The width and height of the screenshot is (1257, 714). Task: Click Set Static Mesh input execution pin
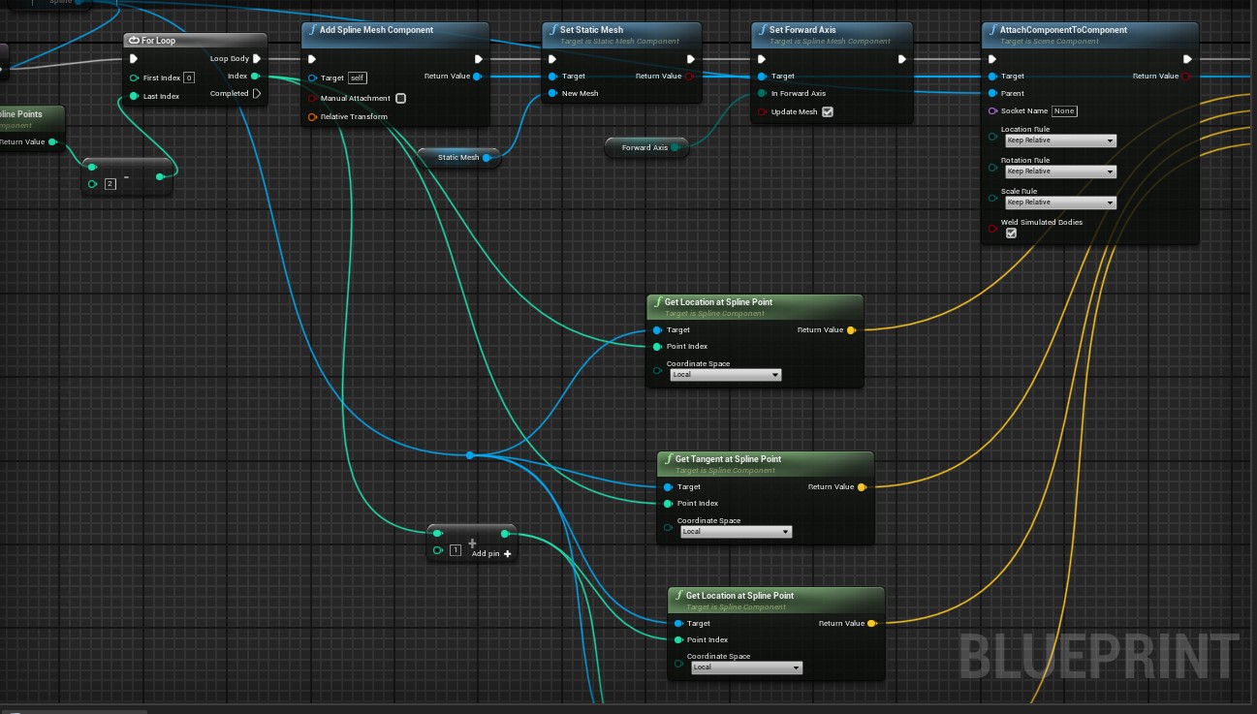coord(552,59)
